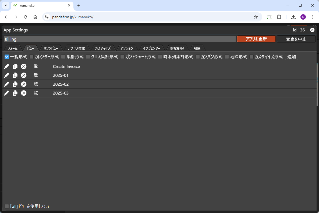Tick the ガントチャート形式 checkbox
This screenshot has height=213, width=319.
(122, 57)
